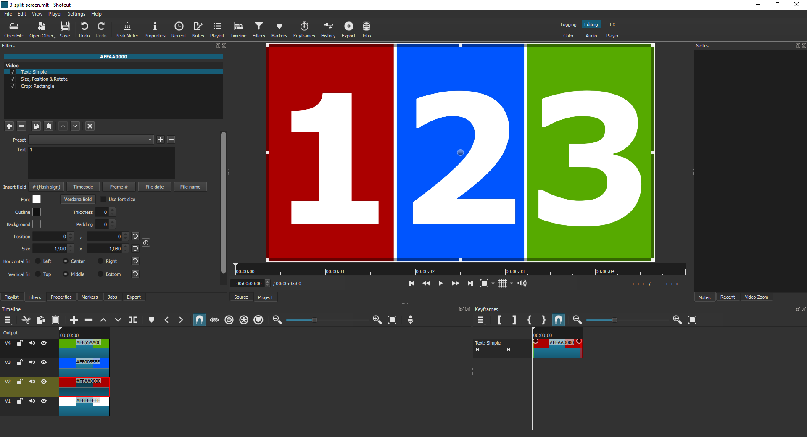This screenshot has height=437, width=807.
Task: Split clip at playhead in timeline
Action: (x=133, y=320)
